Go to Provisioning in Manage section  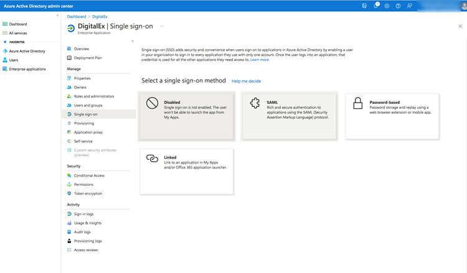pyautogui.click(x=84, y=123)
